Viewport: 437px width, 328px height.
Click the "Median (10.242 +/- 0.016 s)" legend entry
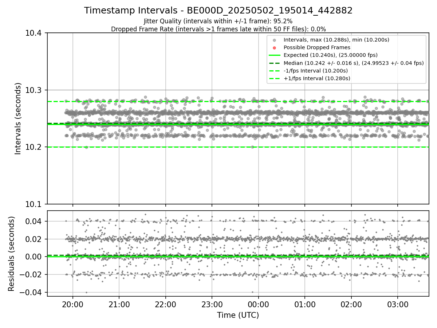click(354, 63)
